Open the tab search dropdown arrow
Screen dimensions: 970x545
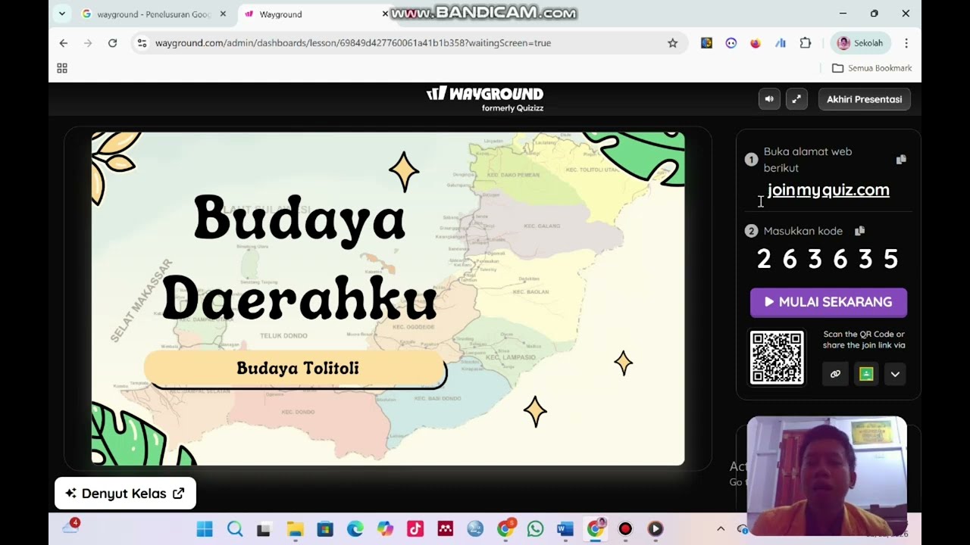click(62, 14)
